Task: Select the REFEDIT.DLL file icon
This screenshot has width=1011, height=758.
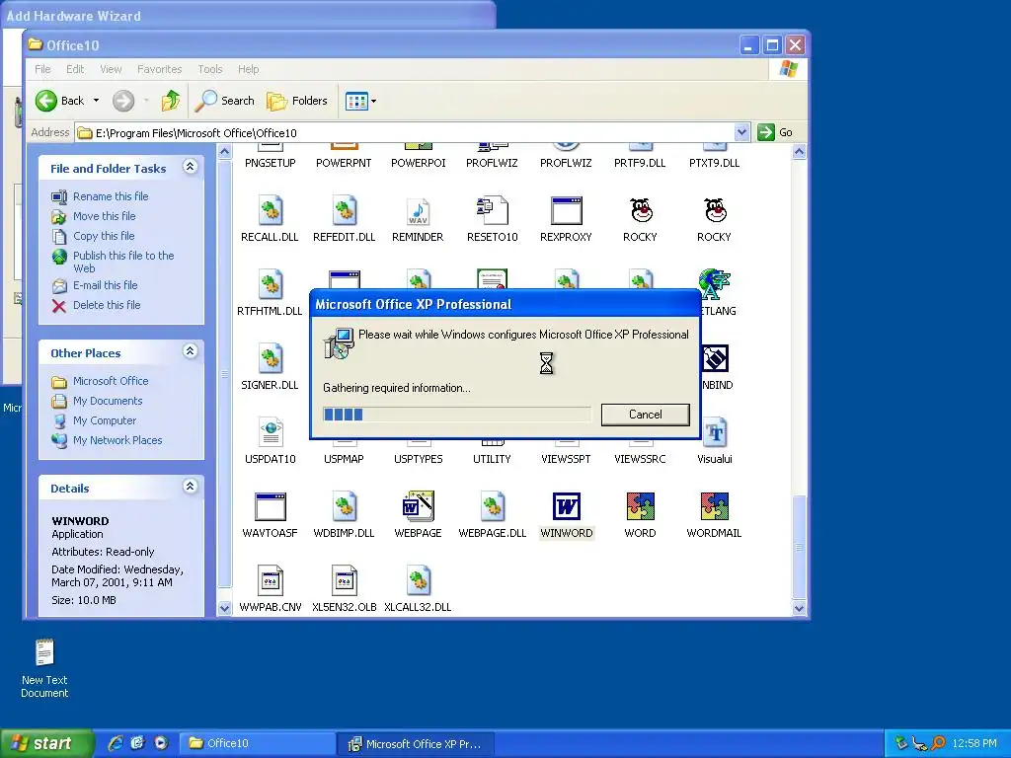Action: 345,210
